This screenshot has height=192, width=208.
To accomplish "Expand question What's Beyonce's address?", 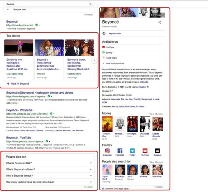I will coord(49,169).
